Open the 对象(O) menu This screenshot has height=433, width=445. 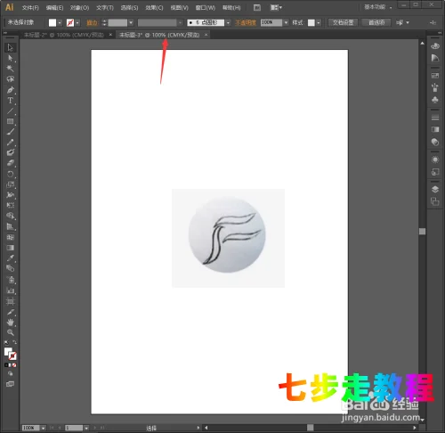point(79,8)
